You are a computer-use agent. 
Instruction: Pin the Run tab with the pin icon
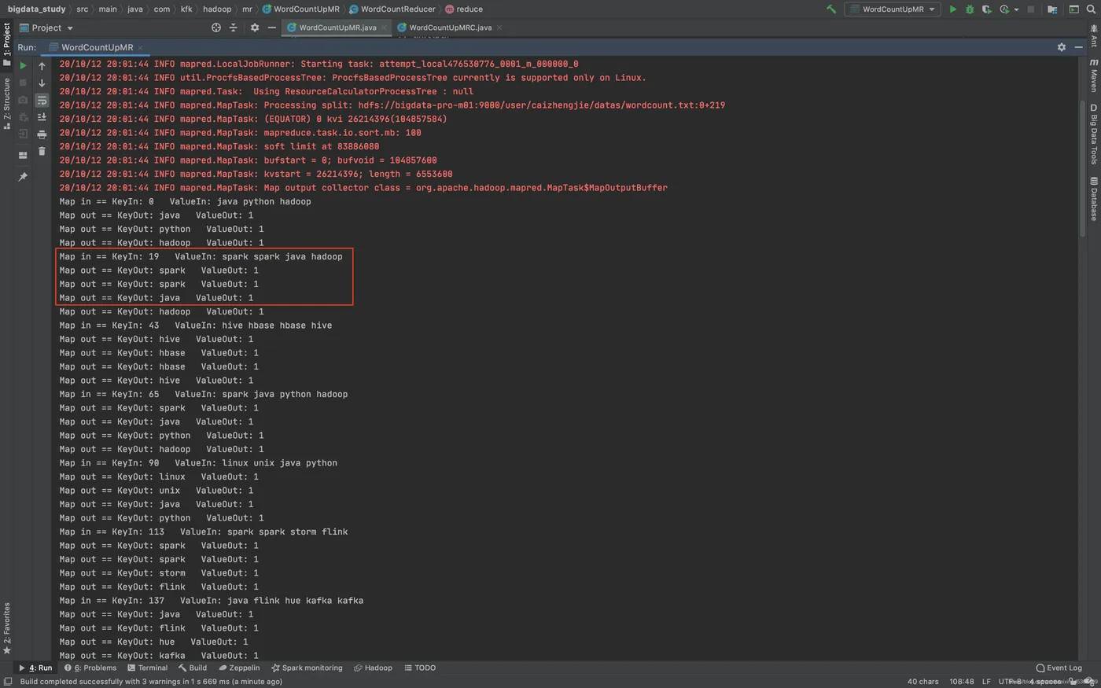coord(23,177)
